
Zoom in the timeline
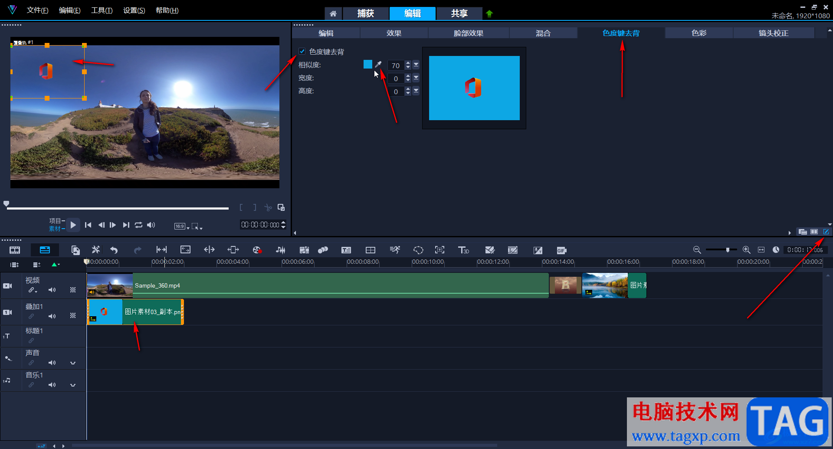click(x=746, y=249)
